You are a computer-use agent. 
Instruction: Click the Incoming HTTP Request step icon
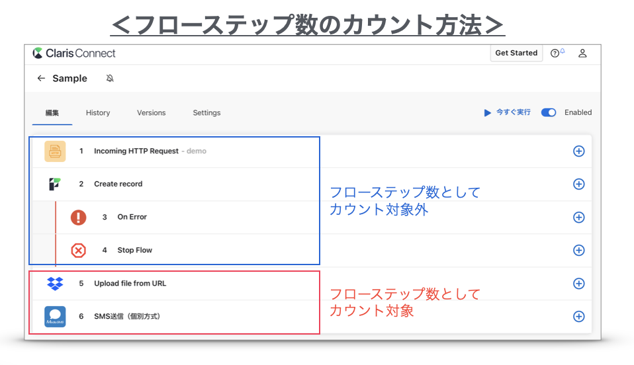55,151
